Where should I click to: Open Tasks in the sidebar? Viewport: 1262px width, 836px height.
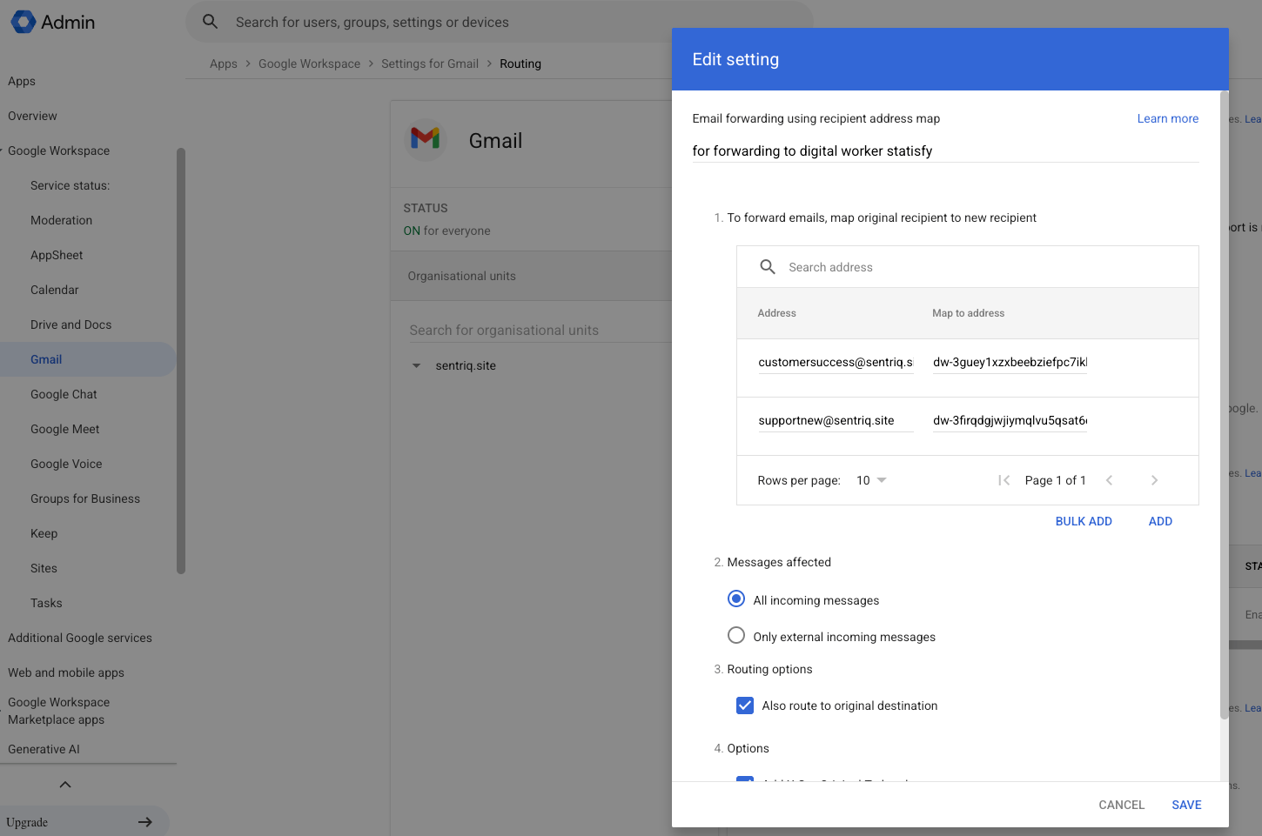pos(46,603)
